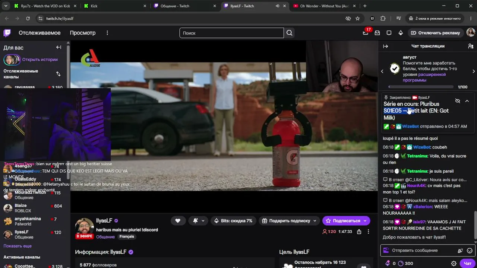Open the Twitch home logo
The width and height of the screenshot is (477, 268).
pyautogui.click(x=7, y=33)
